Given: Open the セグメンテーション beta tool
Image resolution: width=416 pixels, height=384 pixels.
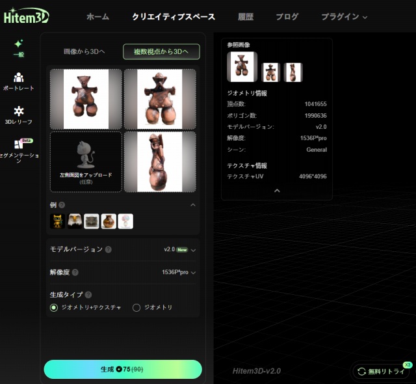Looking at the screenshot, I should (19, 150).
